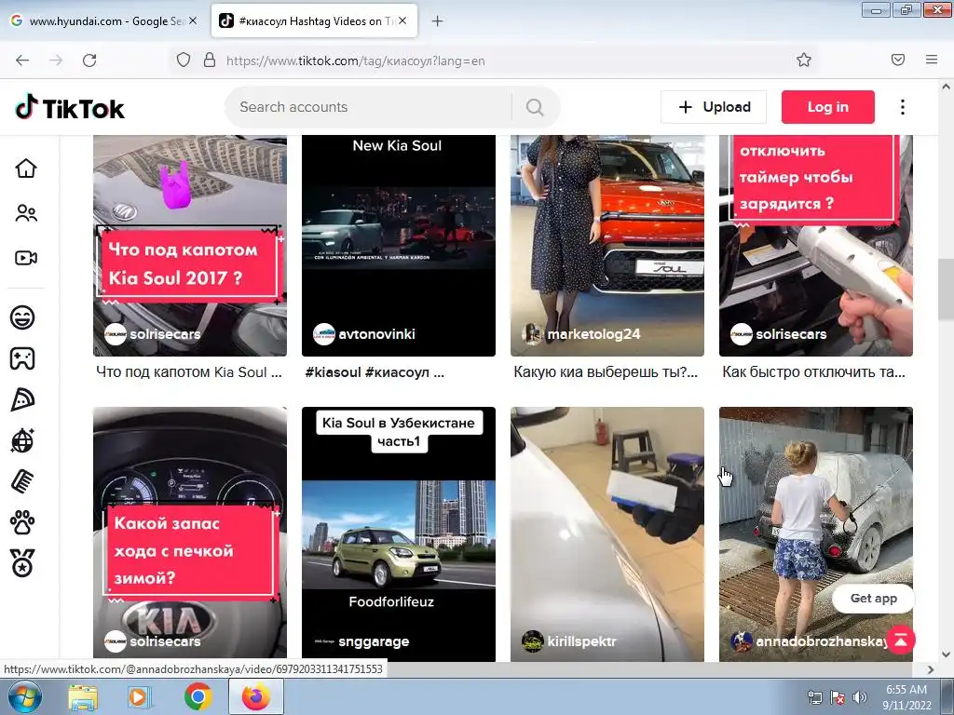Click the scrollbar up arrow

point(946,87)
